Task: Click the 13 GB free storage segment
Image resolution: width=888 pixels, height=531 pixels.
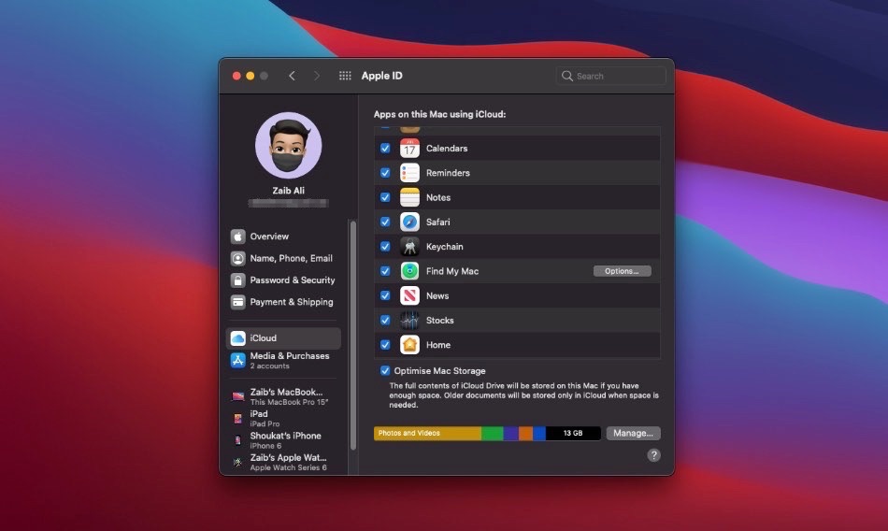Action: pyautogui.click(x=573, y=433)
